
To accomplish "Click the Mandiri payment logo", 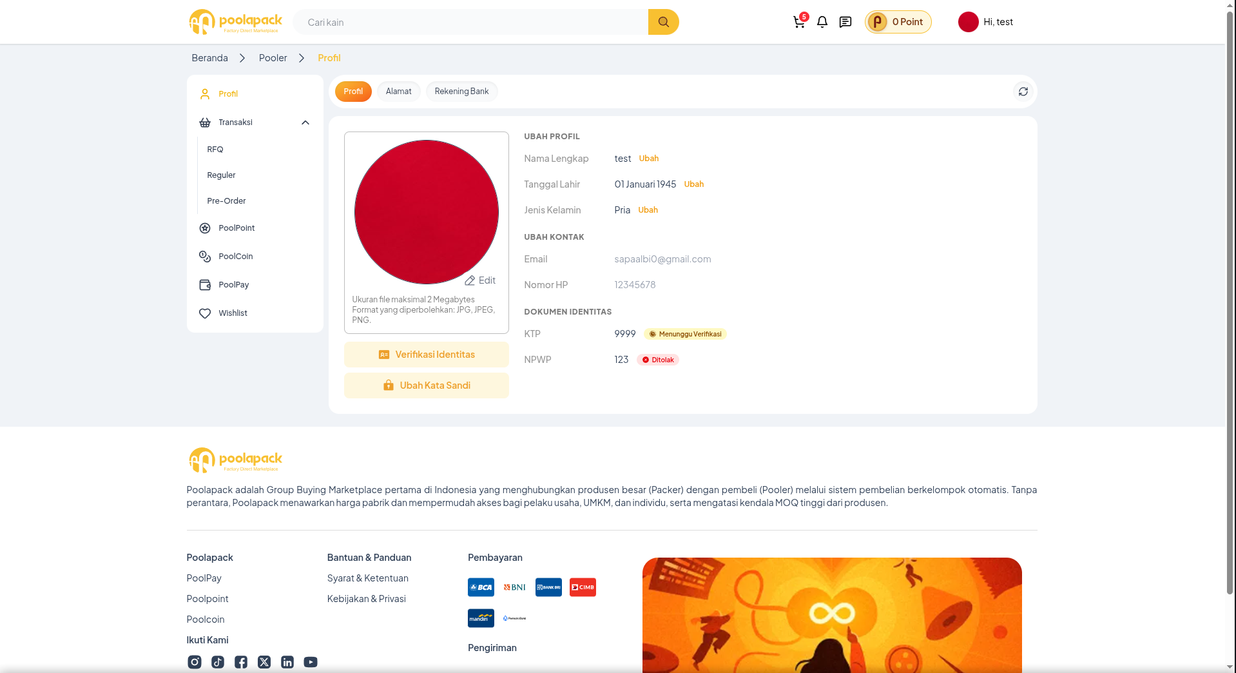I will click(x=481, y=618).
